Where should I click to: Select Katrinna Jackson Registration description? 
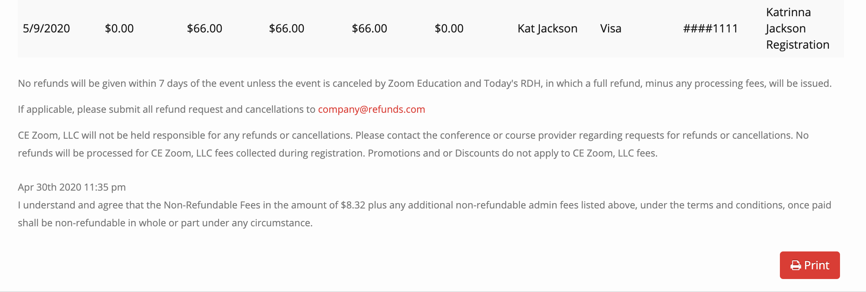coord(797,28)
